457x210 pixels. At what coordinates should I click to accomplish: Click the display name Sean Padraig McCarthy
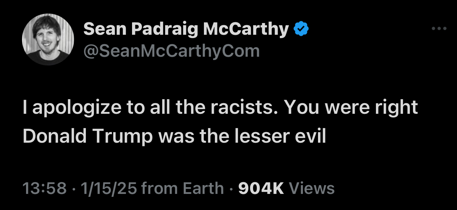click(x=186, y=29)
